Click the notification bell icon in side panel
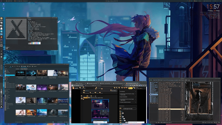222x125 pixels. point(2,28)
